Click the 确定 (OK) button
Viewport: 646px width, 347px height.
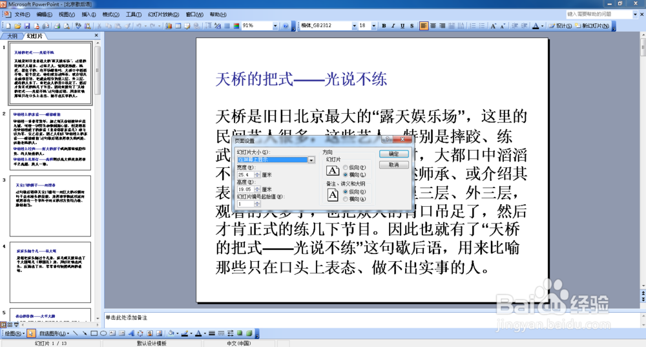click(394, 154)
